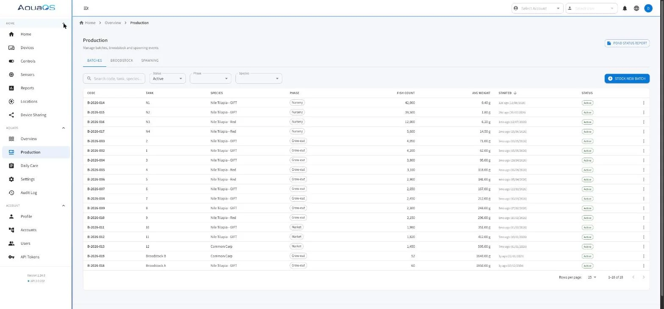Sort by the Fish Count column header
The height and width of the screenshot is (309, 664).
click(406, 93)
